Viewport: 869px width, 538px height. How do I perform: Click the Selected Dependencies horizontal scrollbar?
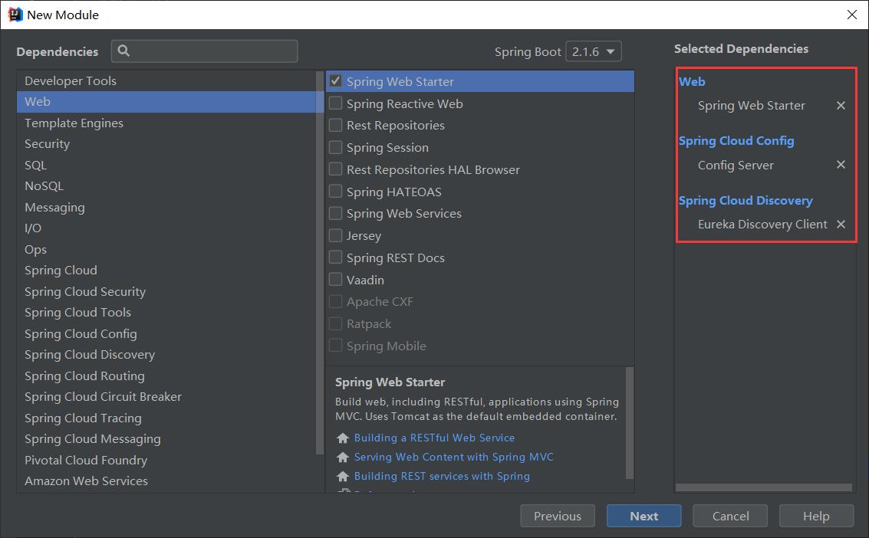pyautogui.click(x=764, y=487)
